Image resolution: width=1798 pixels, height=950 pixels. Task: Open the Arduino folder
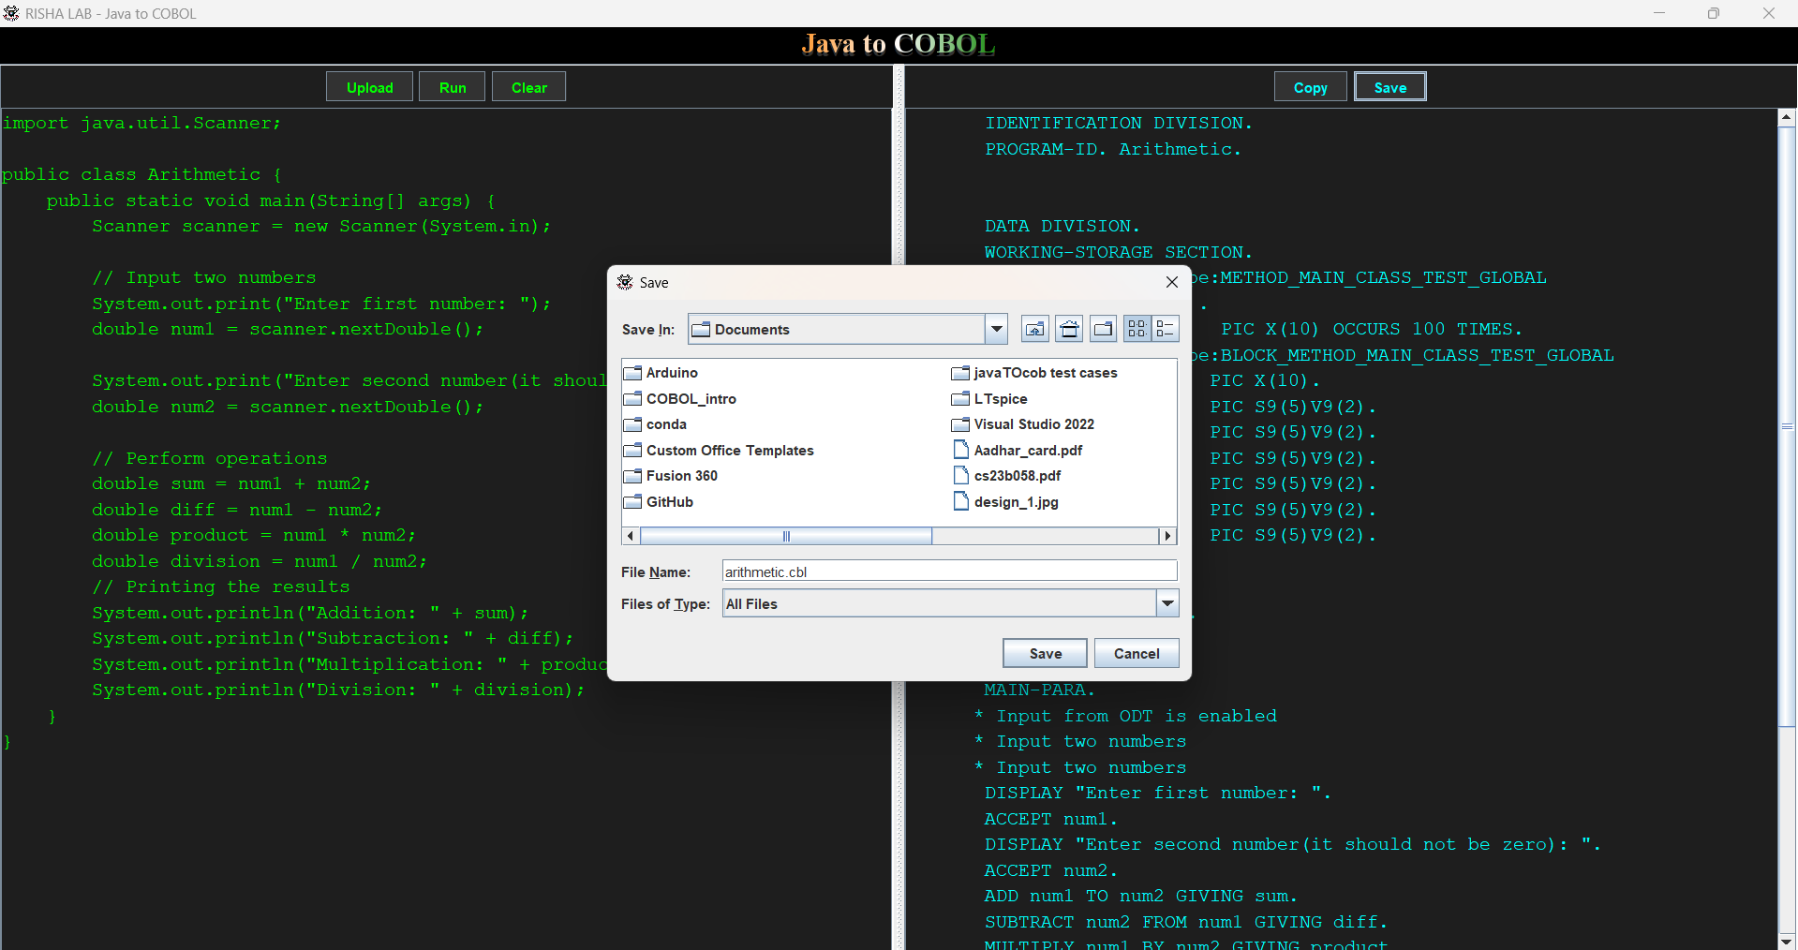point(661,373)
